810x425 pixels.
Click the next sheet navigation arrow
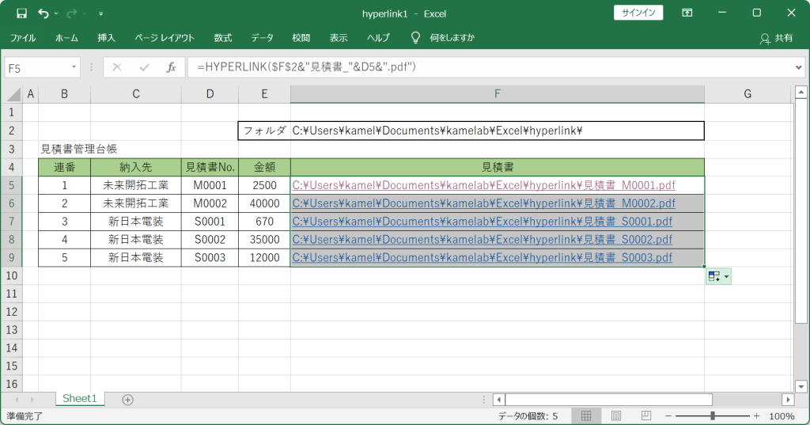tap(32, 400)
